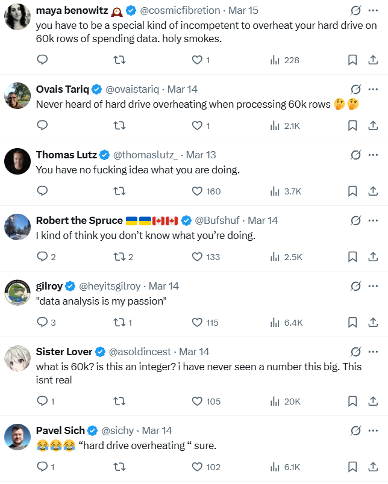Like the tweet by Sister Lover
The image size is (388, 484).
197,401
